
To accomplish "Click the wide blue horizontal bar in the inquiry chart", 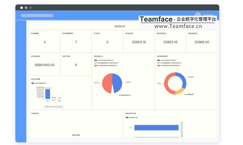I will pos(156,128).
